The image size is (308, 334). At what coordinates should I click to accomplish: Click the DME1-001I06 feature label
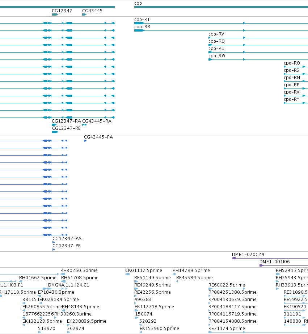pyautogui.click(x=274, y=262)
